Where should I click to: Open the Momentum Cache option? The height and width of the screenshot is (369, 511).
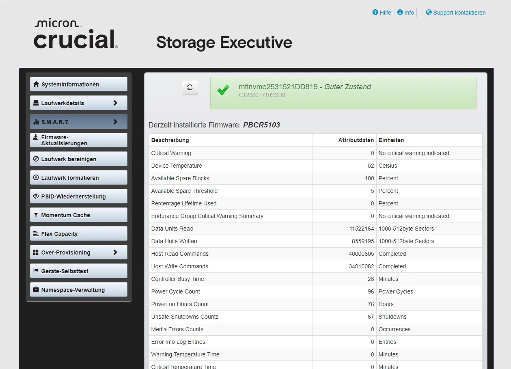point(78,215)
